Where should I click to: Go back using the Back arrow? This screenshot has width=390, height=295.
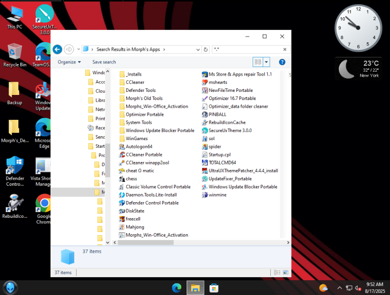coord(57,49)
